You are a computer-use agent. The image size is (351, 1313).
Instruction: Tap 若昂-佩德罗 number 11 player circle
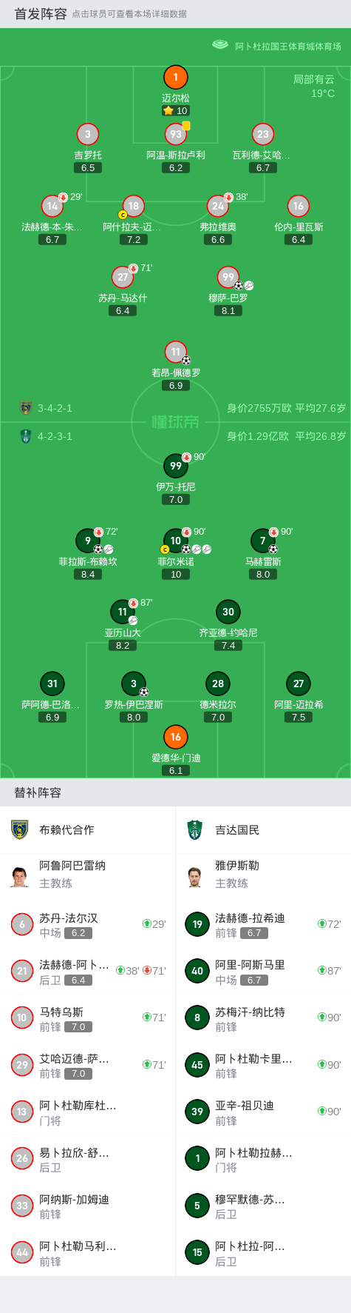point(176,352)
